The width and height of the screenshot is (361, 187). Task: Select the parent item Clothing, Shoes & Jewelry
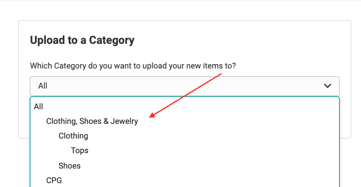point(92,121)
